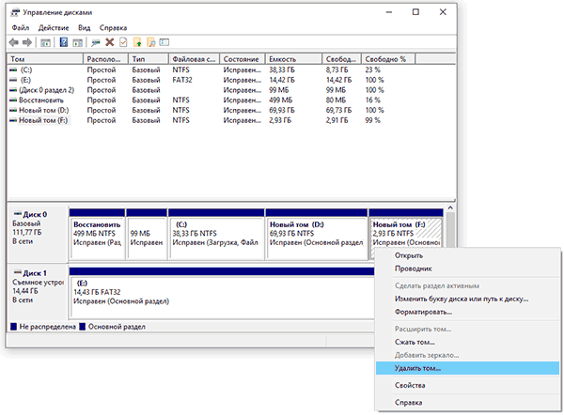Choose Открыть in context menu
This screenshot has width=564, height=415.
pos(467,255)
